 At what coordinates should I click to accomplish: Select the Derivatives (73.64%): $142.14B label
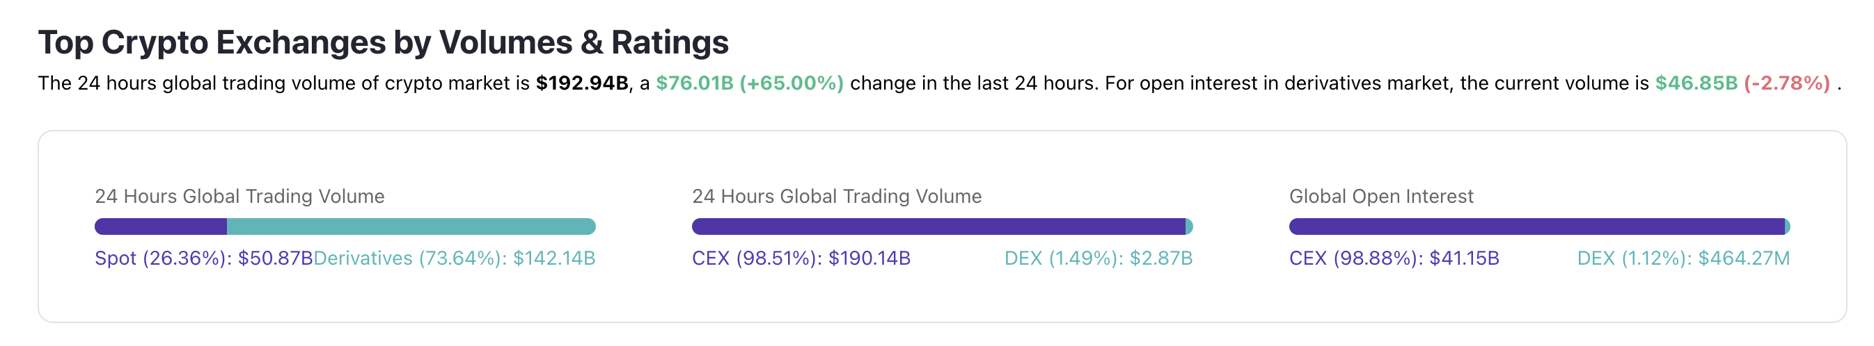[x=455, y=258]
